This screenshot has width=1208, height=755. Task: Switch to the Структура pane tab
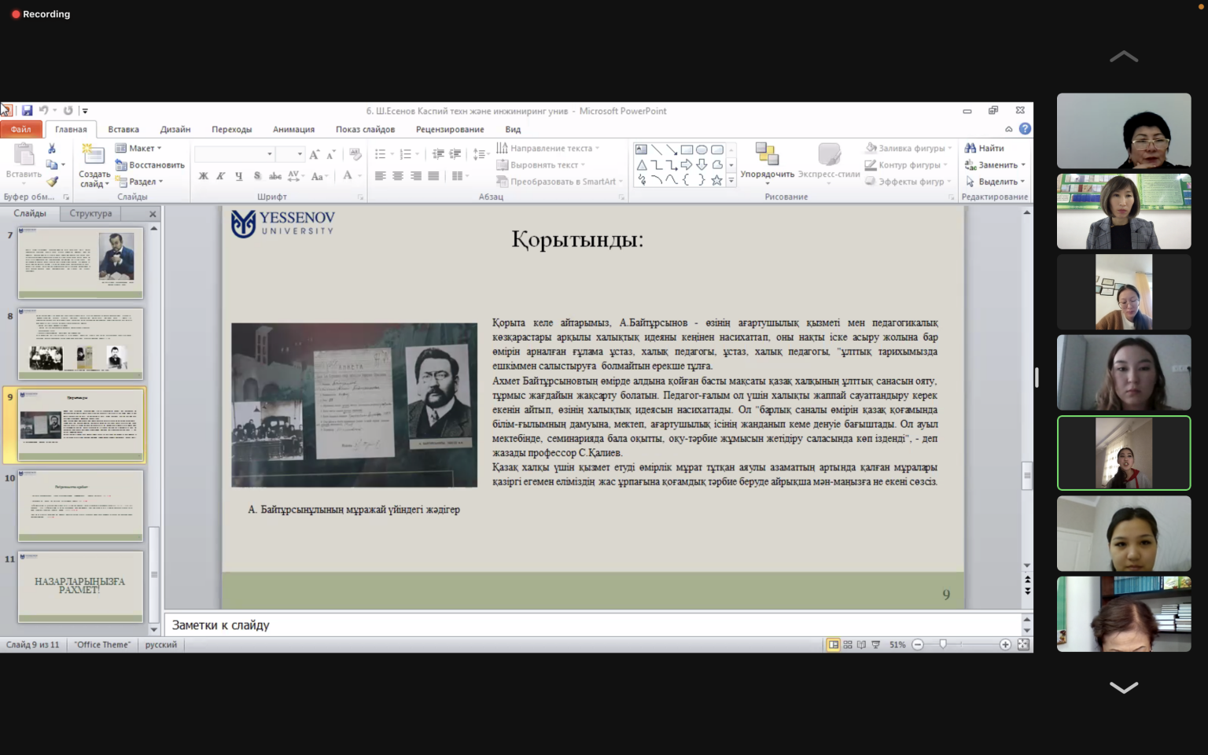point(90,213)
